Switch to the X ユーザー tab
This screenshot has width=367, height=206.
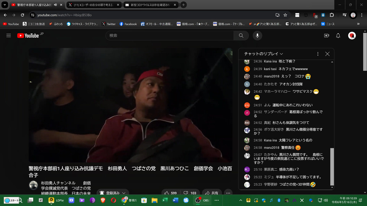[x=94, y=5]
